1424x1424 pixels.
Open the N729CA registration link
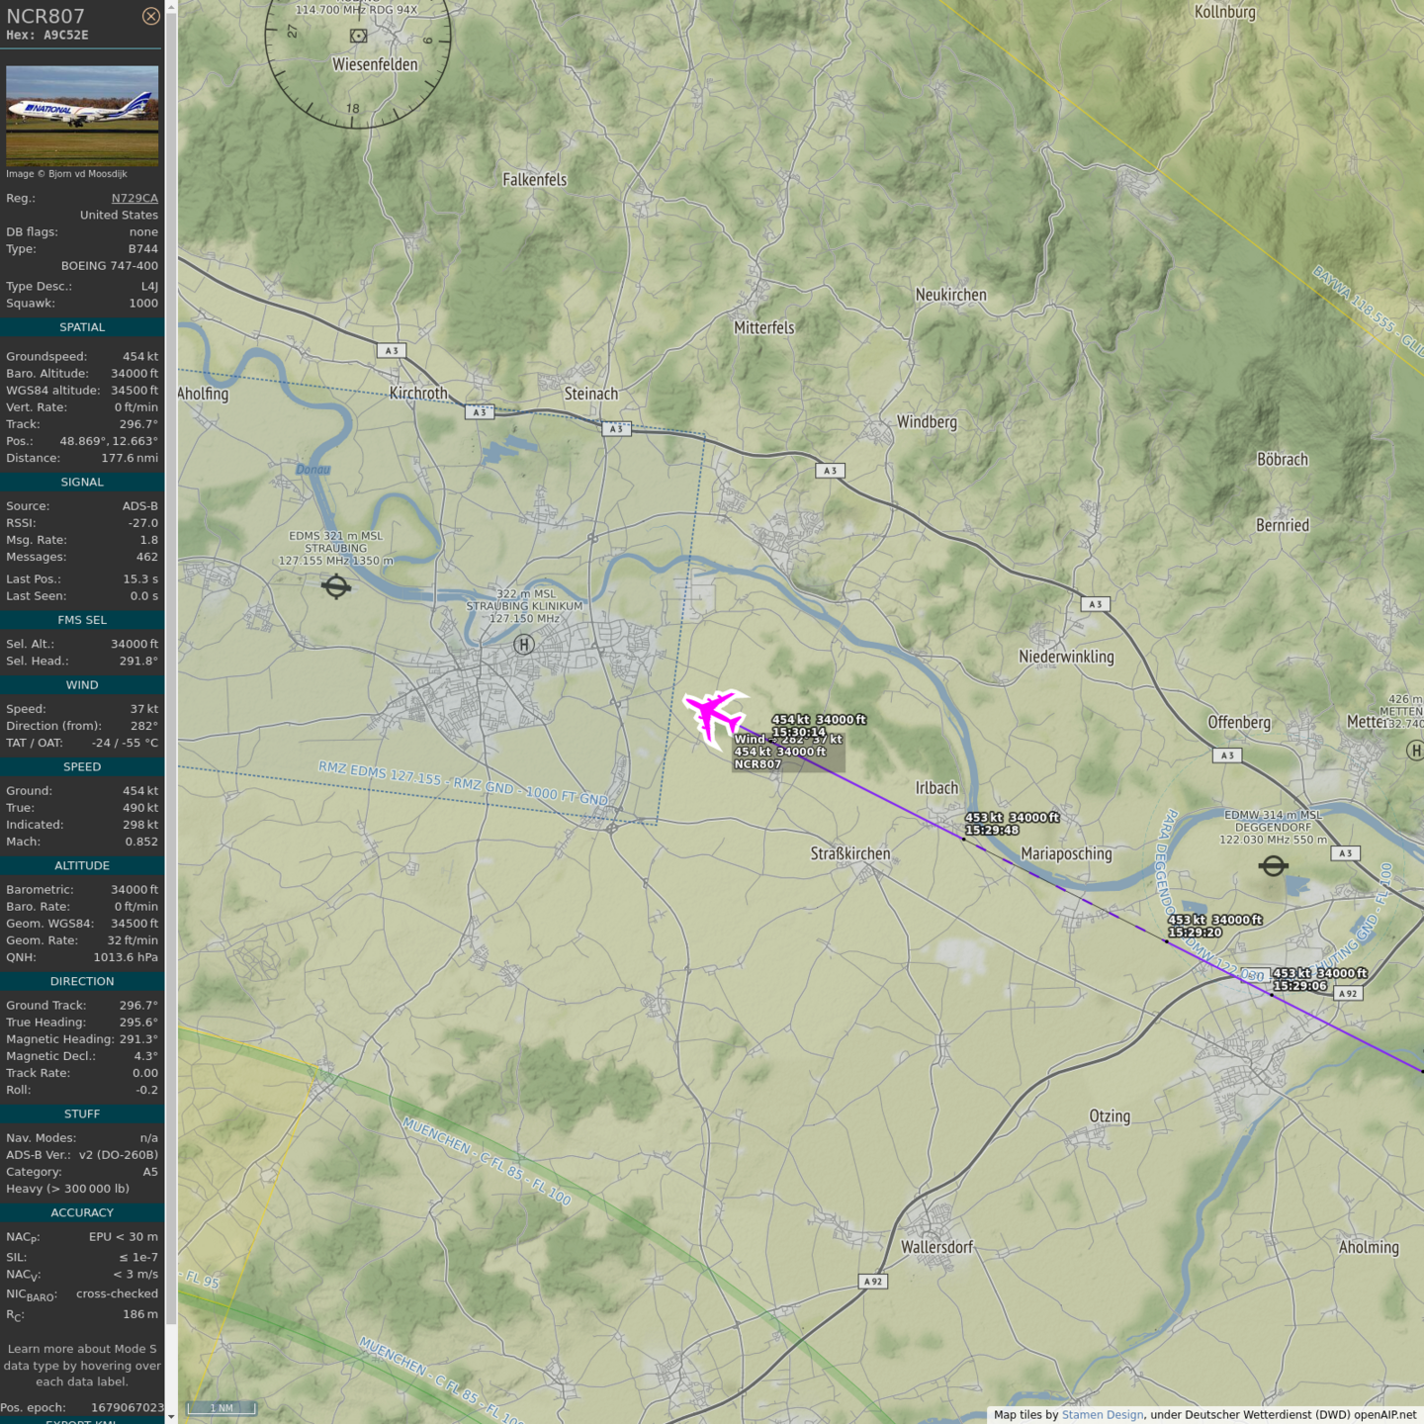point(134,198)
